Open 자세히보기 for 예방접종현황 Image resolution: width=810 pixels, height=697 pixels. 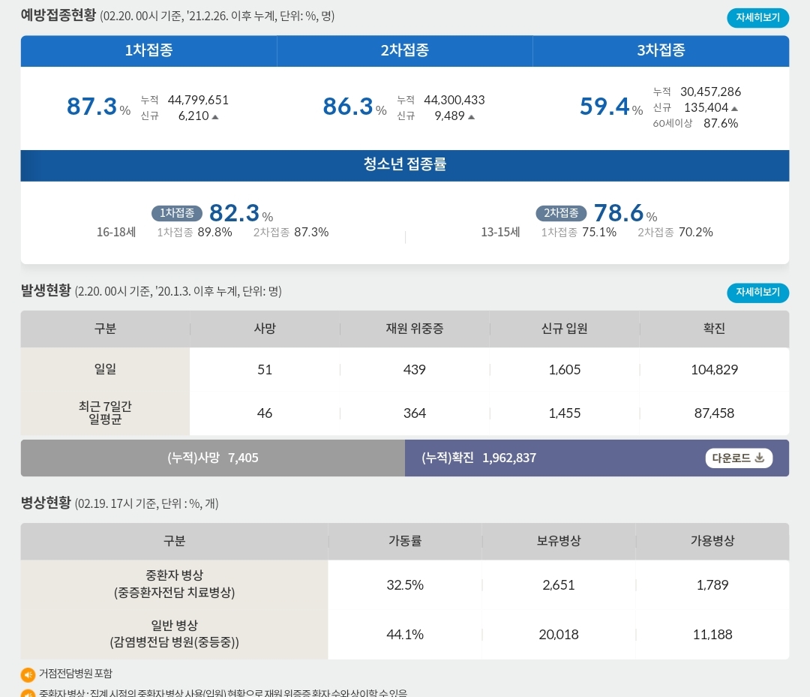tap(757, 17)
